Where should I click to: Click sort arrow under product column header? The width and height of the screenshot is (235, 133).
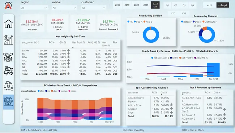click(183, 95)
